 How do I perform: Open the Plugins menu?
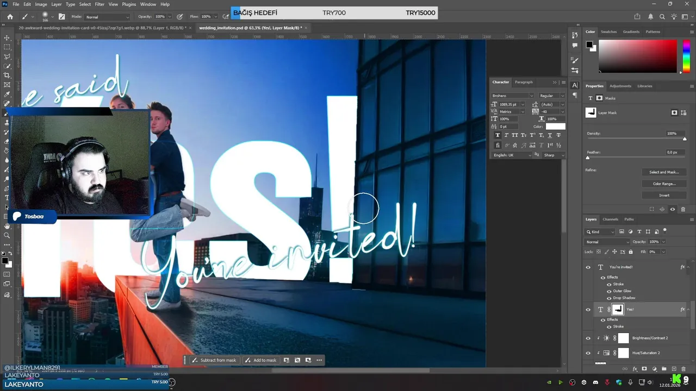click(x=129, y=4)
